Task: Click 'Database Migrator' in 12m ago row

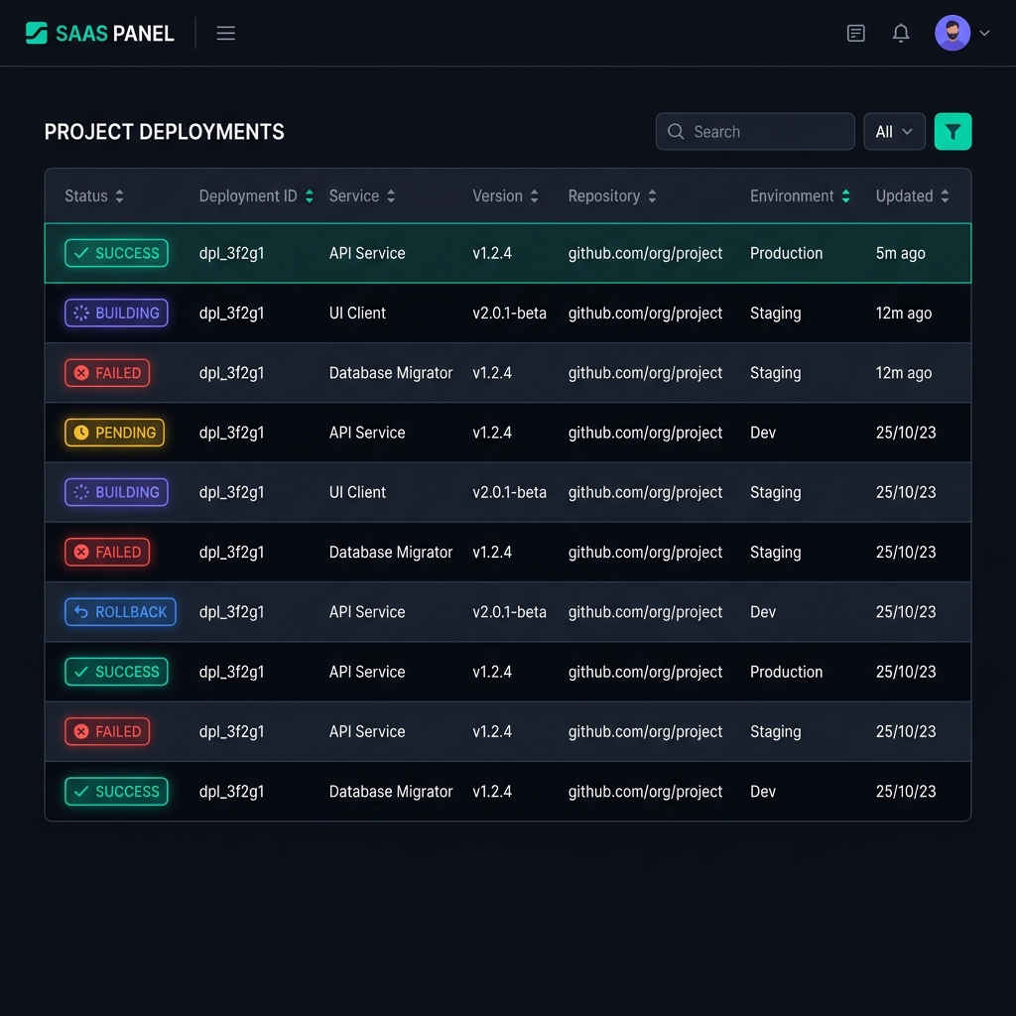Action: pos(391,373)
